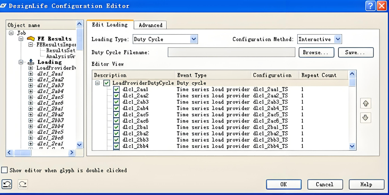
Task: Click the move-down arrow icon
Action: point(365,118)
